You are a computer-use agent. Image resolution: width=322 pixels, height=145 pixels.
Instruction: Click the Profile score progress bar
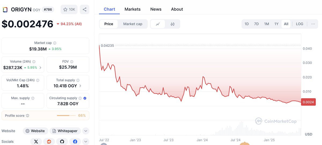point(66,116)
